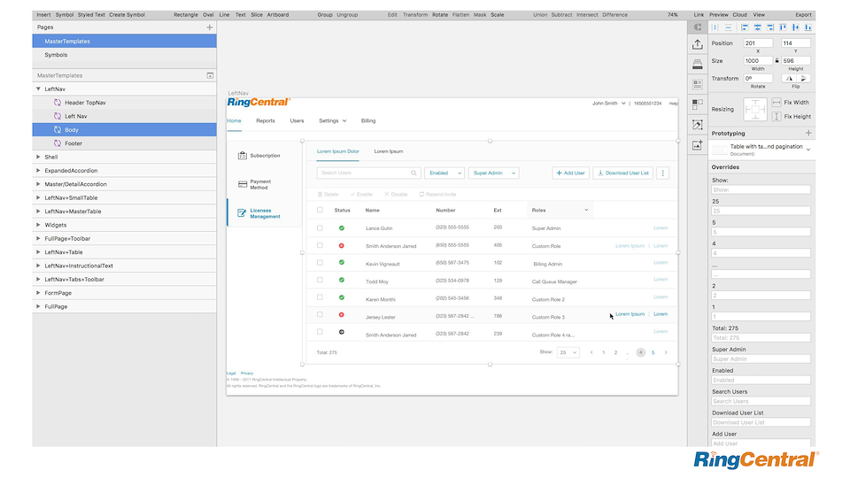Expand the Widgets layer group
This screenshot has height=478, width=850.
38,225
